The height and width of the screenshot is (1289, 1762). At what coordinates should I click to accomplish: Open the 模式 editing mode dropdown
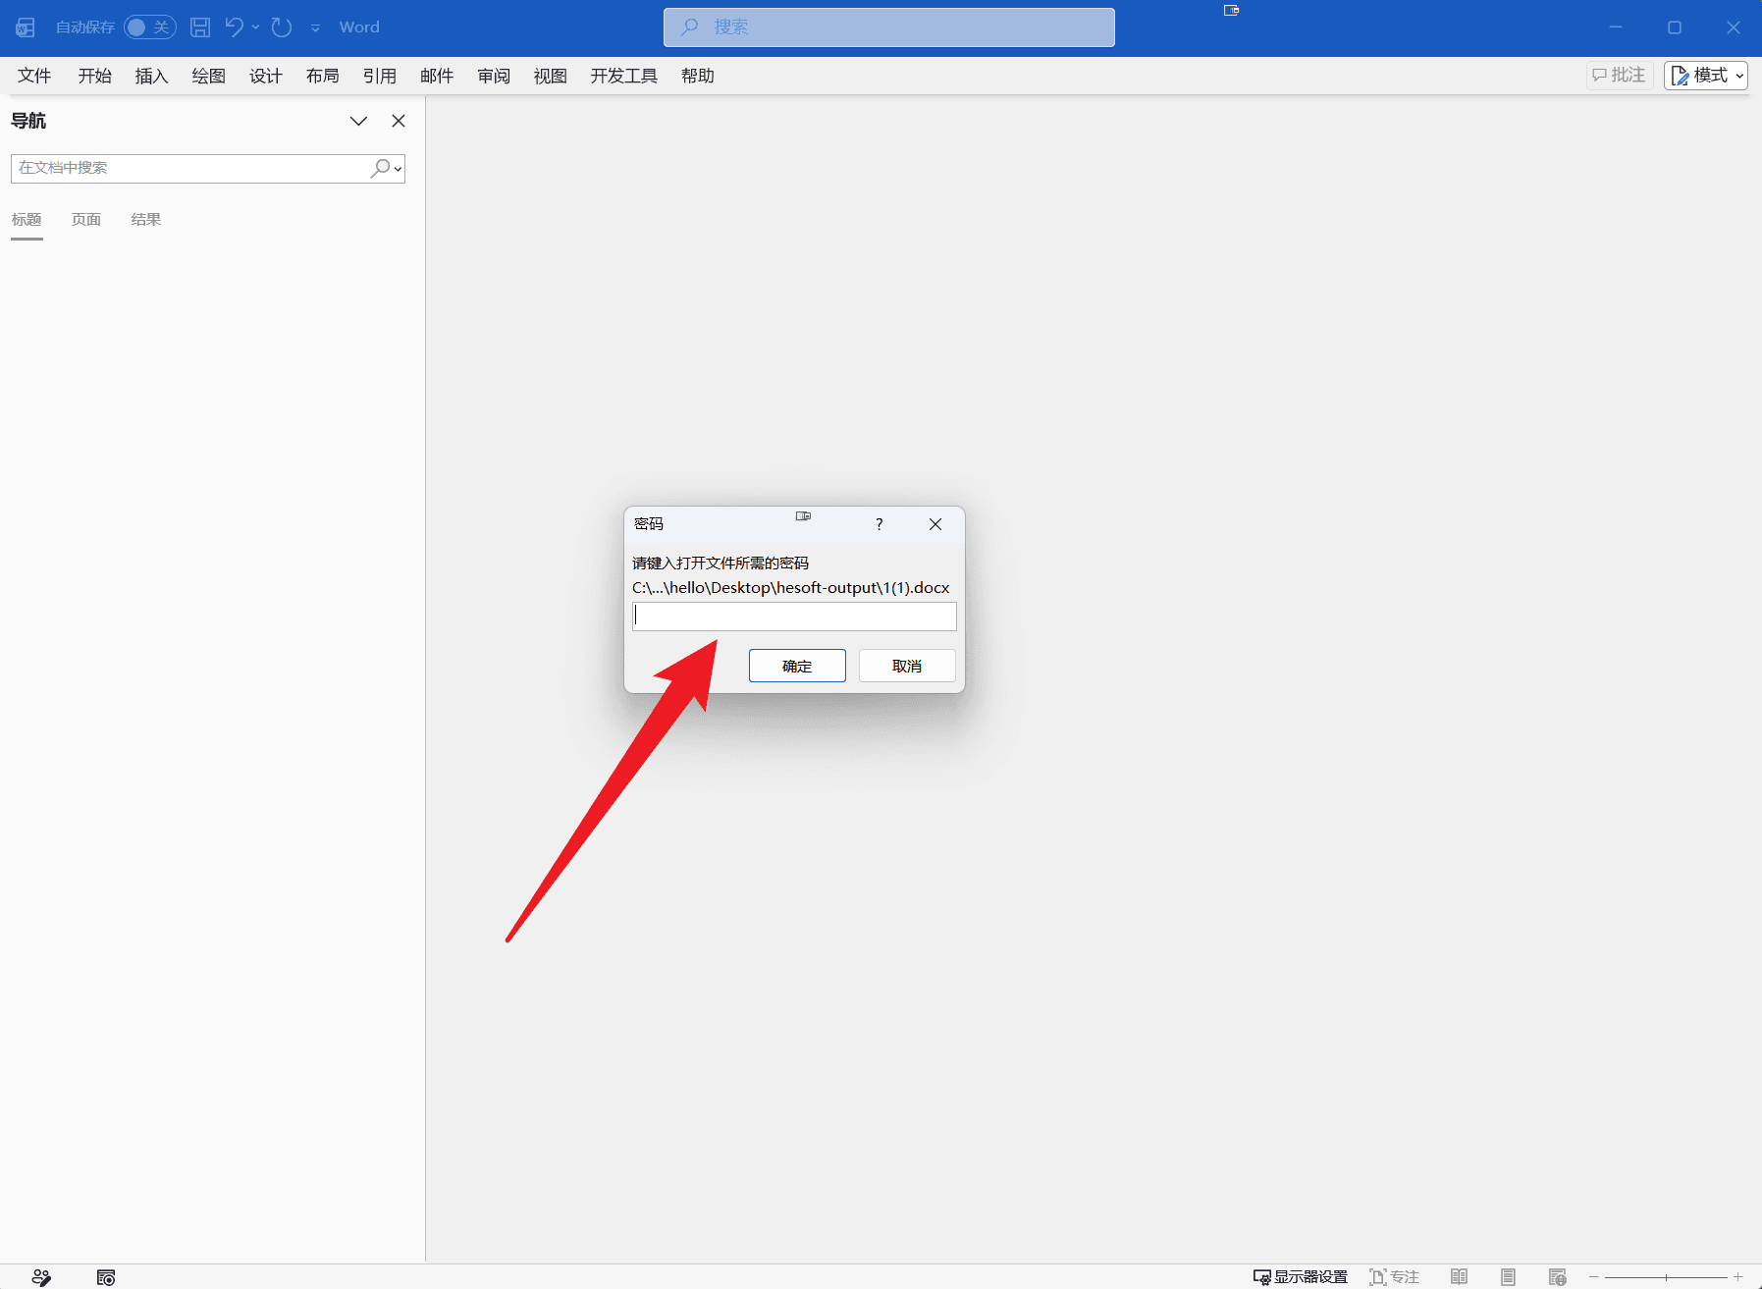tap(1706, 76)
